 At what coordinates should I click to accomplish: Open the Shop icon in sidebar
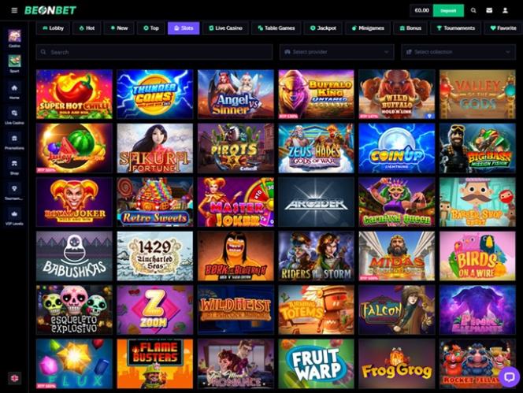(x=14, y=164)
